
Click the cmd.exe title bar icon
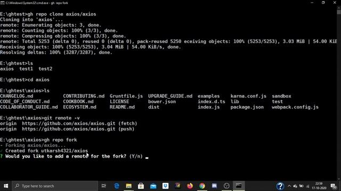pyautogui.click(x=2, y=3)
